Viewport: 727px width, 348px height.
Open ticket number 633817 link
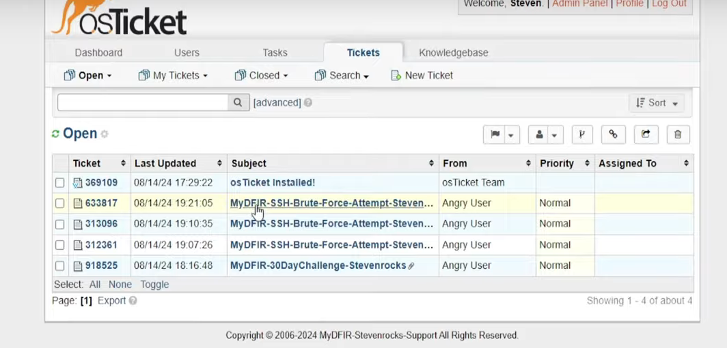click(101, 203)
